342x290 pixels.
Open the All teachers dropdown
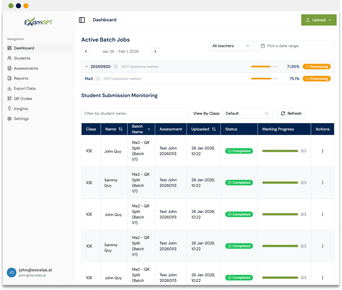coord(231,46)
